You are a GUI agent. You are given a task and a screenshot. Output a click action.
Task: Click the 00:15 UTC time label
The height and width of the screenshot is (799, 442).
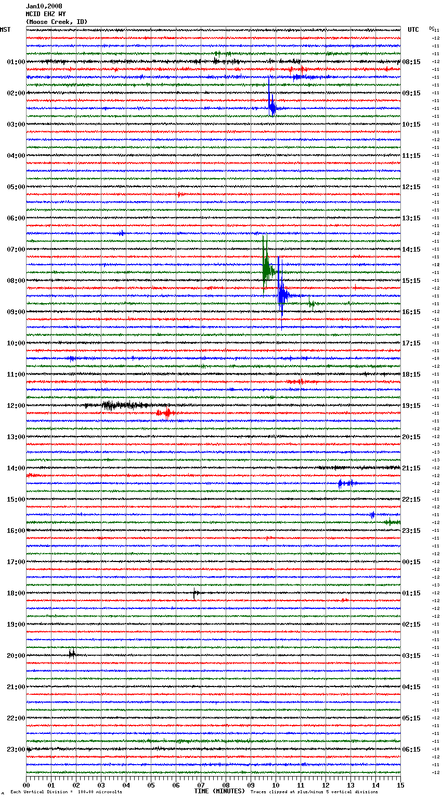(x=411, y=562)
